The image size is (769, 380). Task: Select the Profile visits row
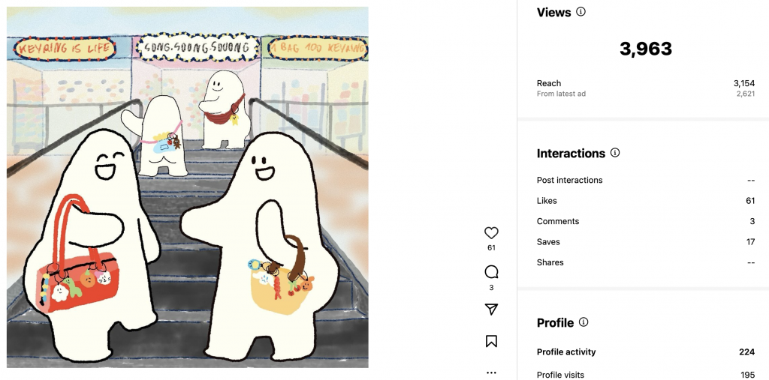[645, 375]
